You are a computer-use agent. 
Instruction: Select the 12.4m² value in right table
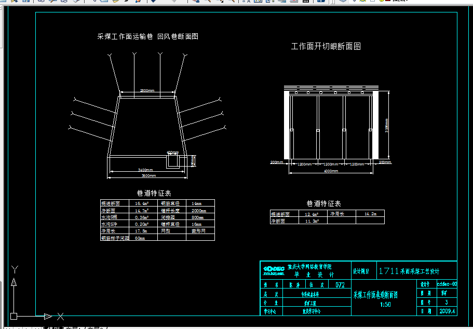tap(312, 214)
